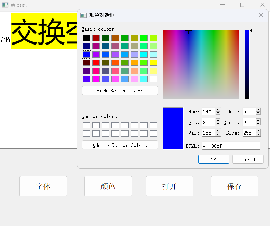
Task: Choose the pure red basic color swatch
Action: pos(96,63)
